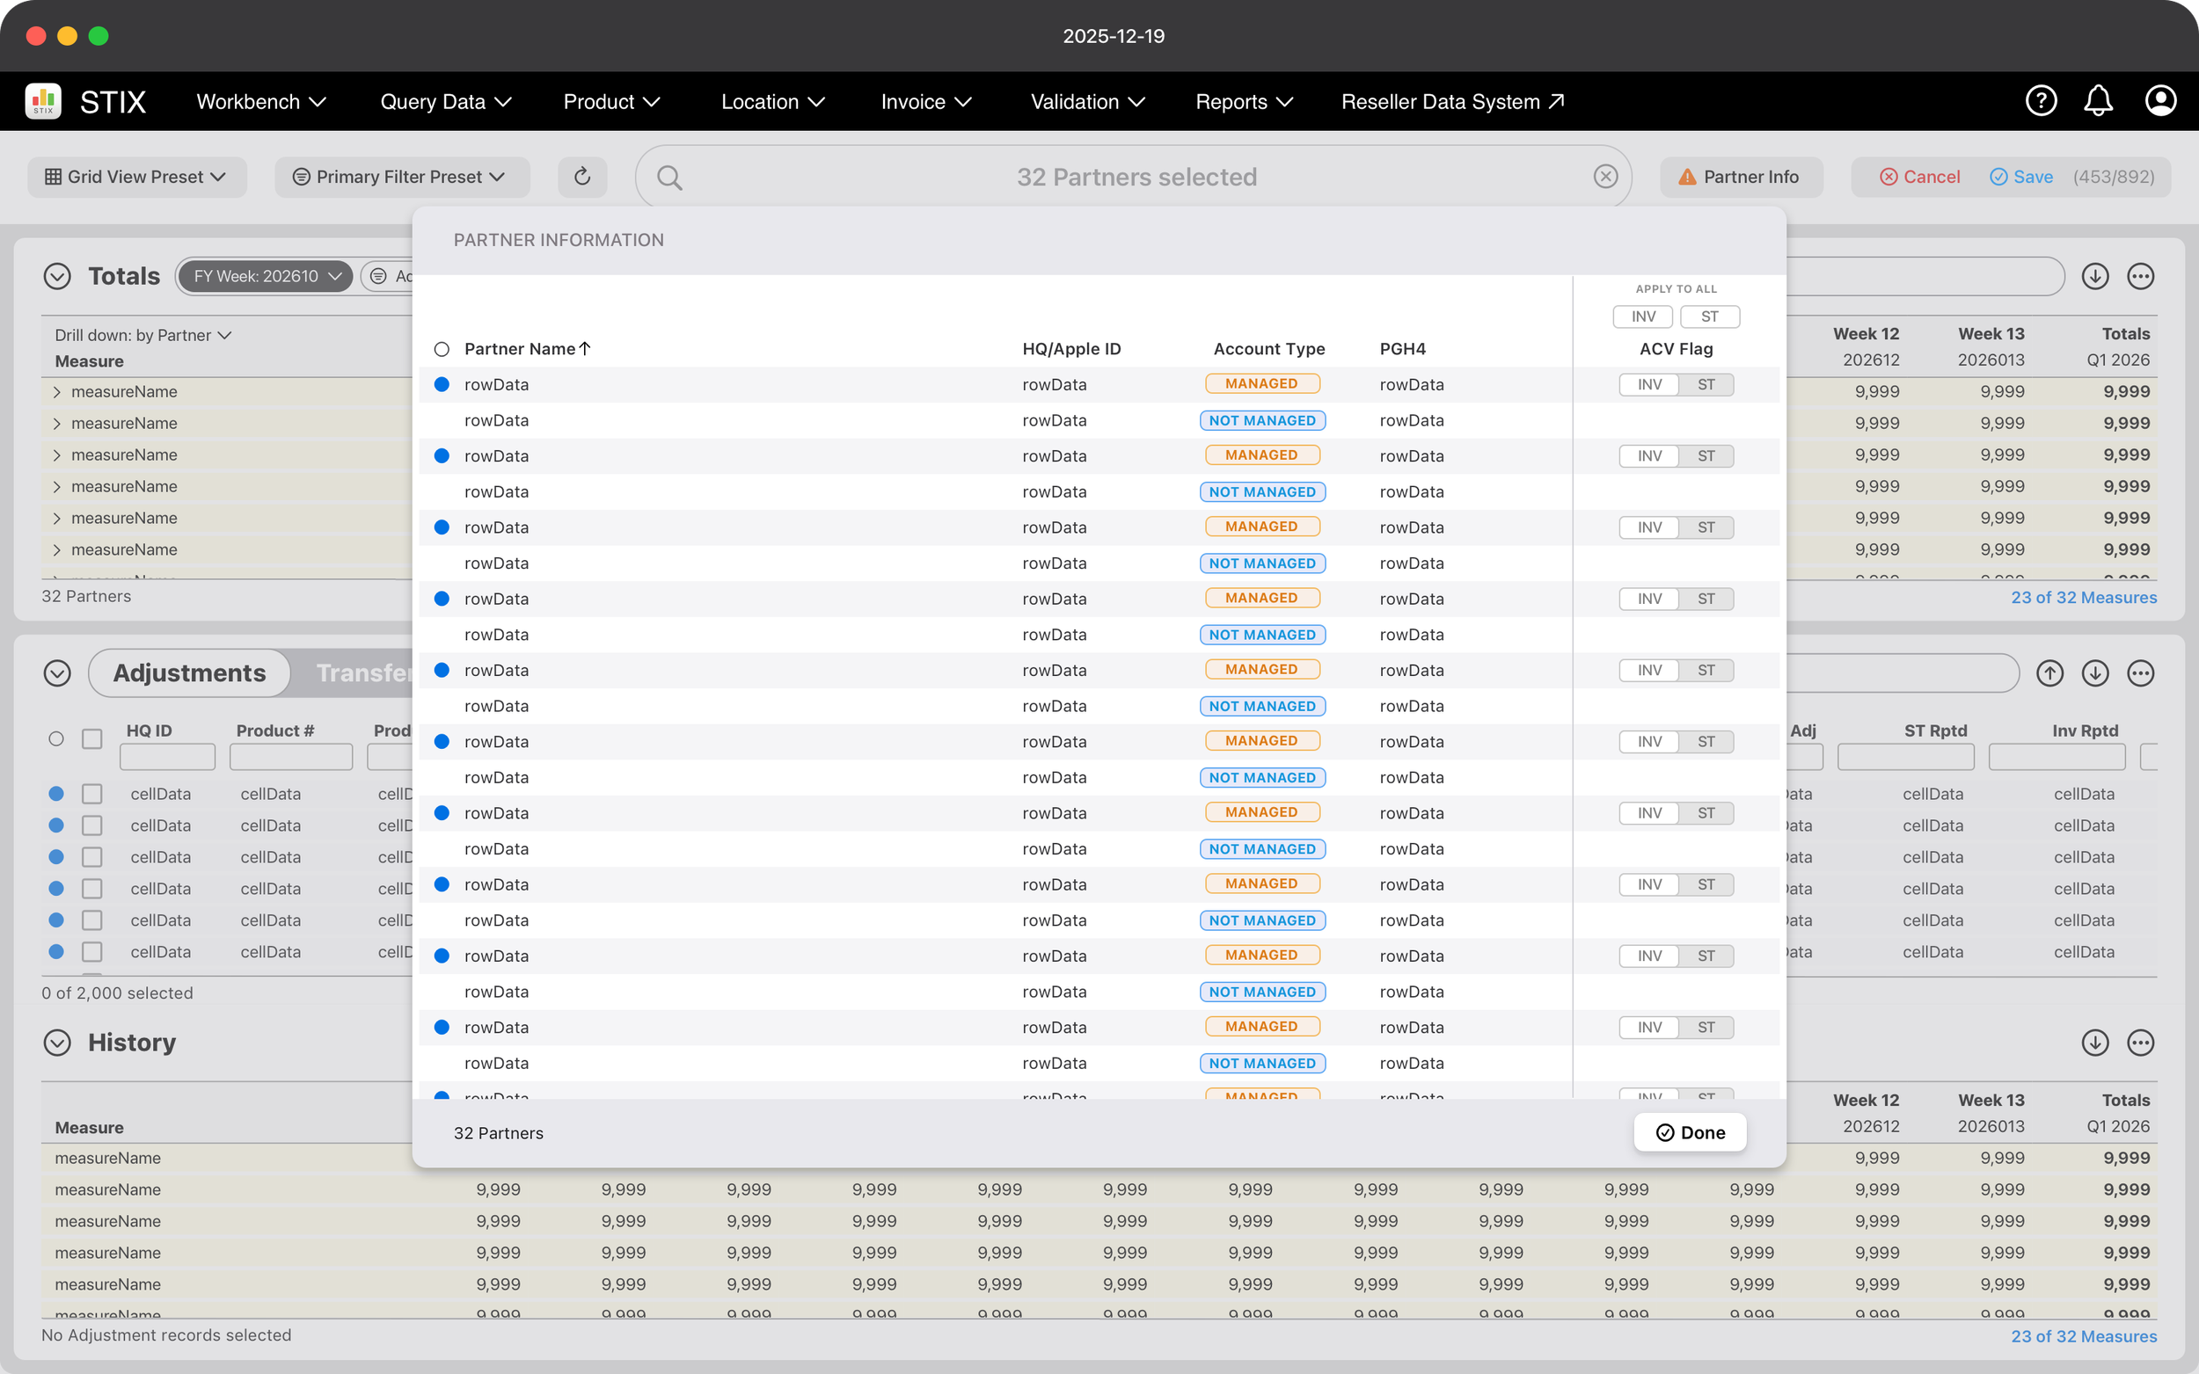
Task: Download Totals section with arrow icon
Action: [2094, 276]
